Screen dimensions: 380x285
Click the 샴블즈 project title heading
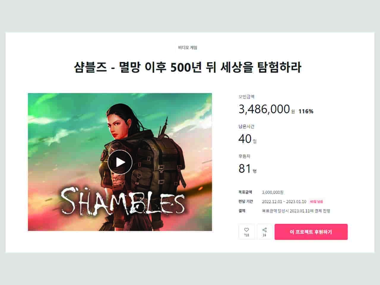[x=188, y=67]
